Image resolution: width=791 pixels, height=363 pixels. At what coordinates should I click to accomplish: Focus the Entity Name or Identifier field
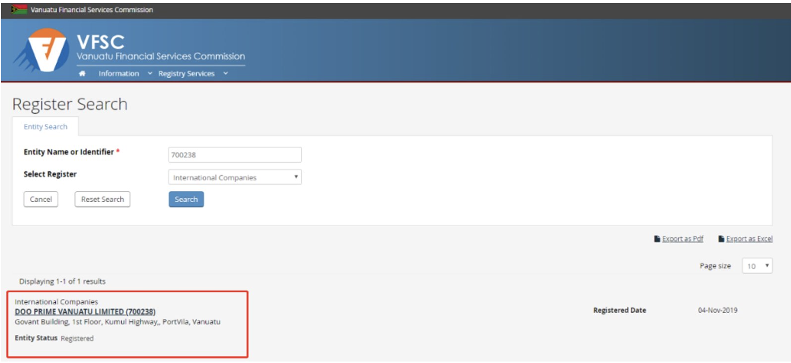[x=235, y=155]
